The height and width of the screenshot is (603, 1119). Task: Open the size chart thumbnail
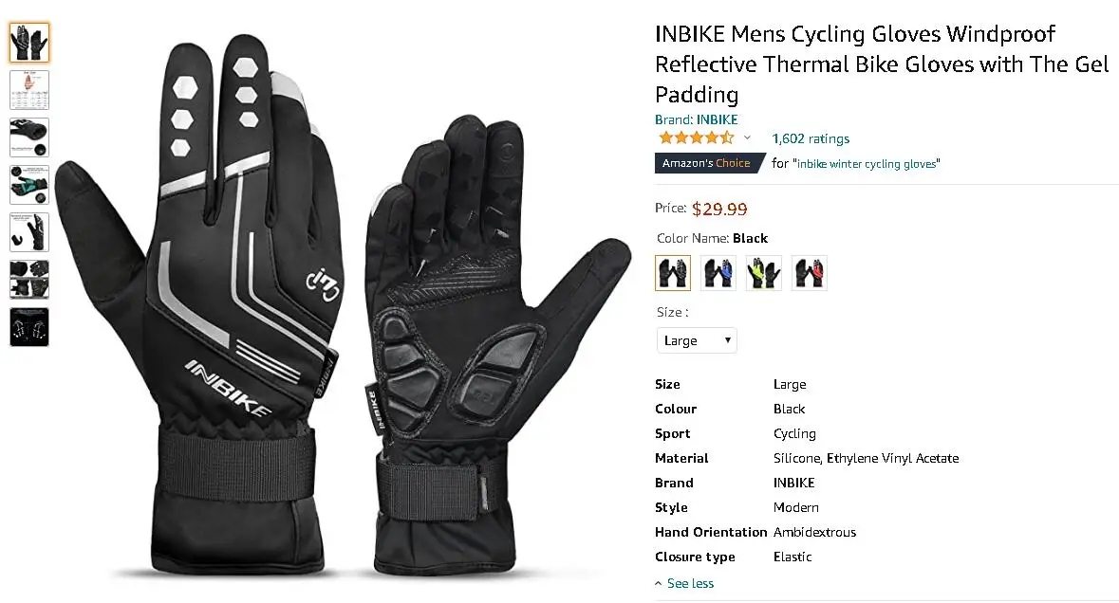point(29,90)
